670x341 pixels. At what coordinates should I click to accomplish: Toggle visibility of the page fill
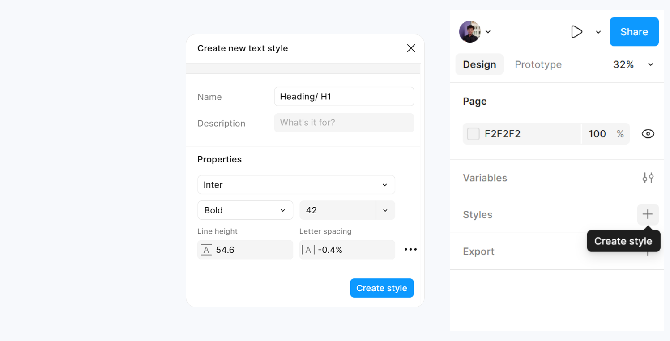click(x=648, y=133)
